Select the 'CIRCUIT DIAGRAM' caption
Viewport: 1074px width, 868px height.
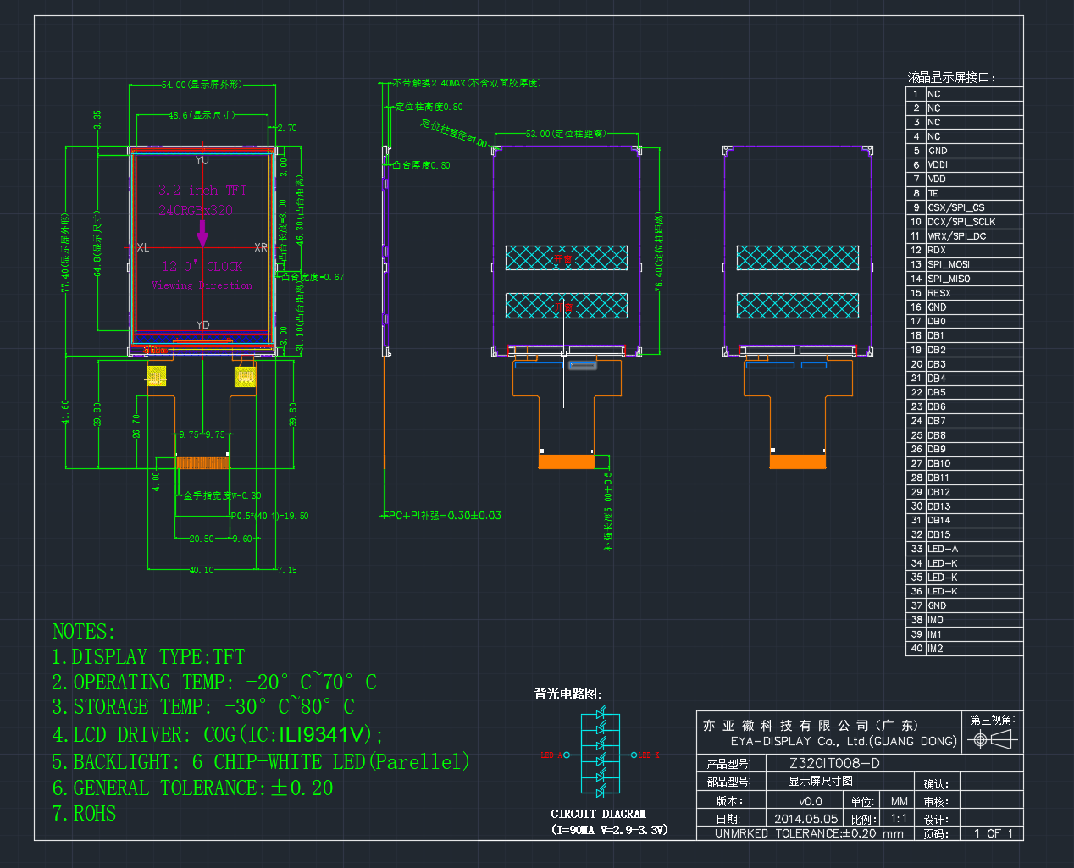click(x=599, y=814)
